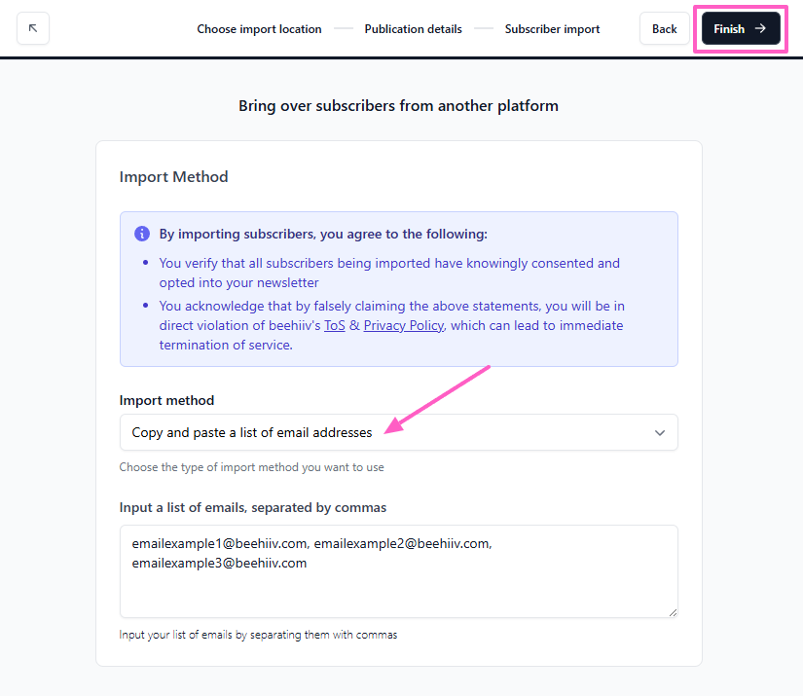Click the arrow icon inside Finish button
Viewport: 803px width, 696px height.
760,28
